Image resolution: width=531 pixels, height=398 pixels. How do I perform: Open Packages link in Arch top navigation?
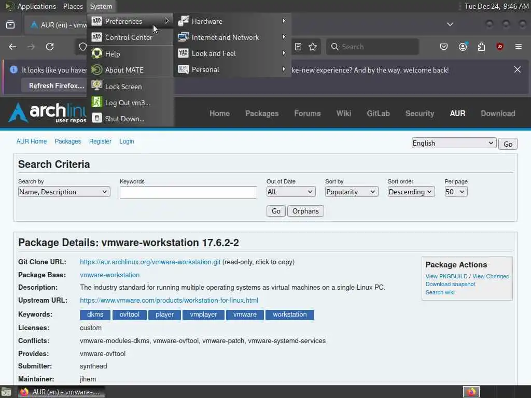click(x=262, y=113)
